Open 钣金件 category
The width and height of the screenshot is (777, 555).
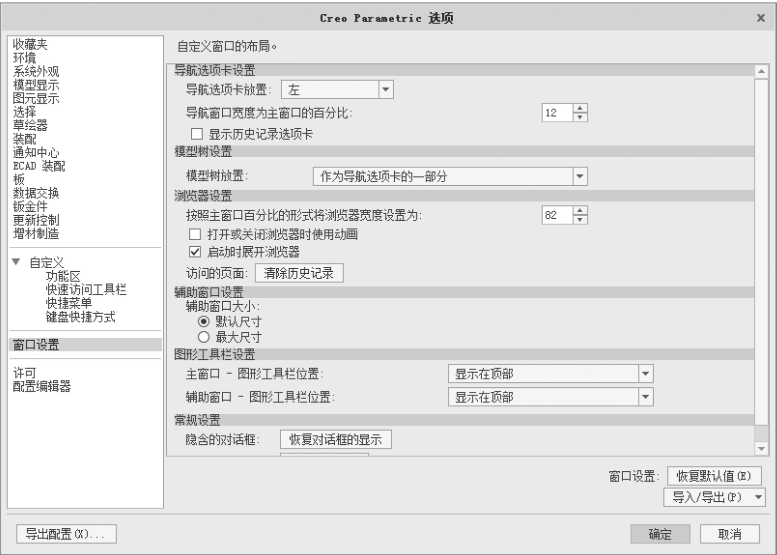point(30,206)
